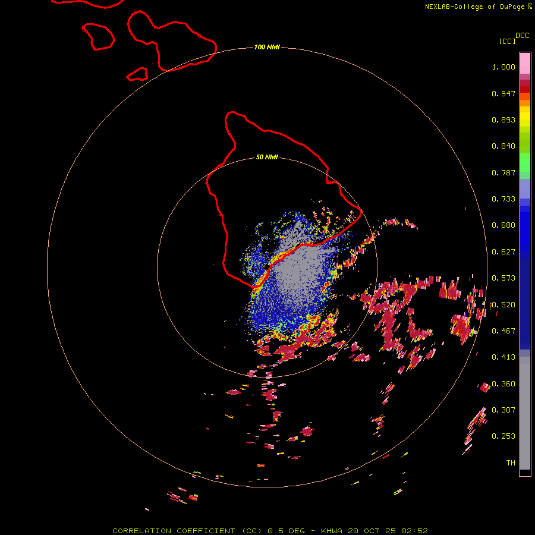
Task: Click the Correlation Coefficient caption at bottom
Action: pyautogui.click(x=270, y=531)
